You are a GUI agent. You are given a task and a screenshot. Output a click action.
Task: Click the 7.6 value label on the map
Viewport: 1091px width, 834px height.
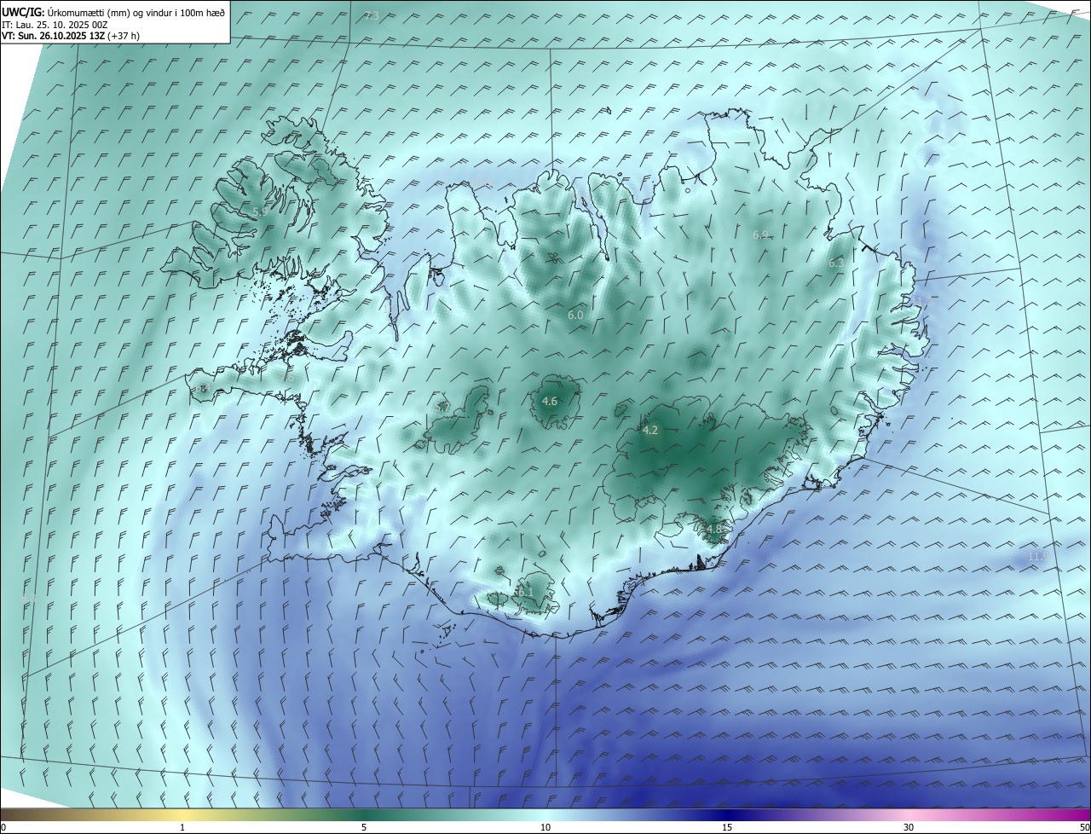(286, 378)
